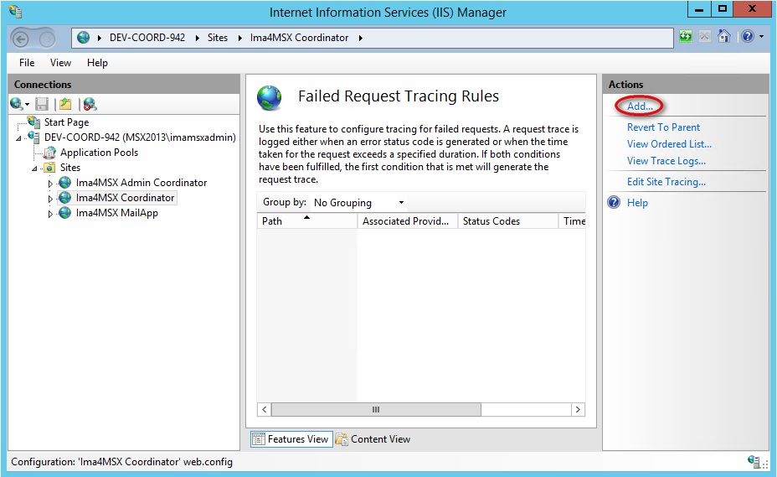Click the Save connections disk icon

click(42, 104)
